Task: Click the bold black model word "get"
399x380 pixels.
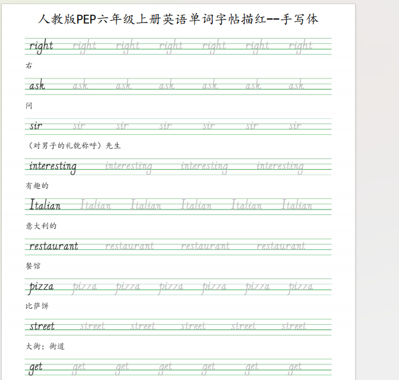Action: tap(36, 368)
